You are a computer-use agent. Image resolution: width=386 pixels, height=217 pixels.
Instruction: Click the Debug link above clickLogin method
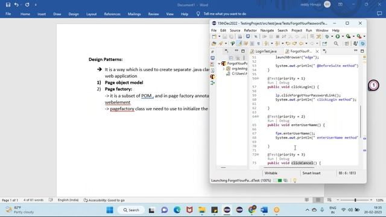[284, 83]
